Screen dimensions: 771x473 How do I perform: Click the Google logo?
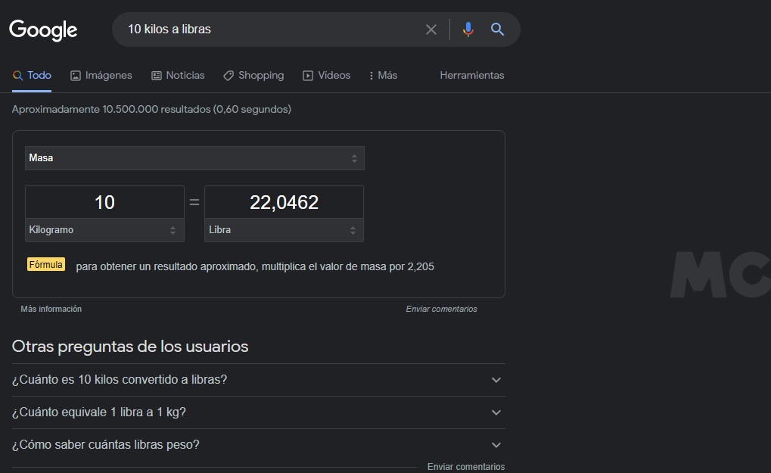pyautogui.click(x=43, y=30)
